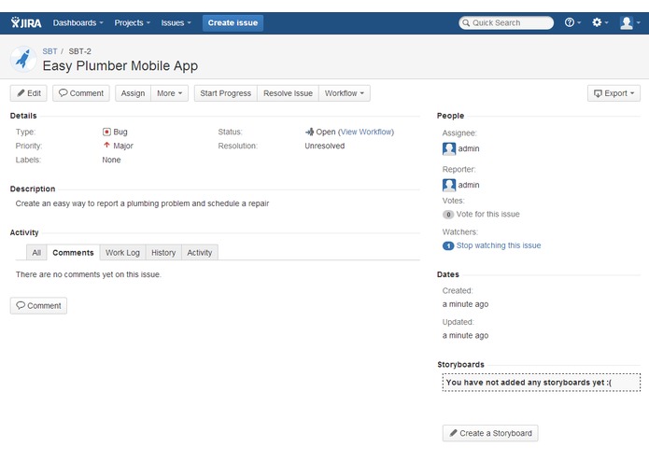Click the assignee admin avatar

click(x=449, y=148)
